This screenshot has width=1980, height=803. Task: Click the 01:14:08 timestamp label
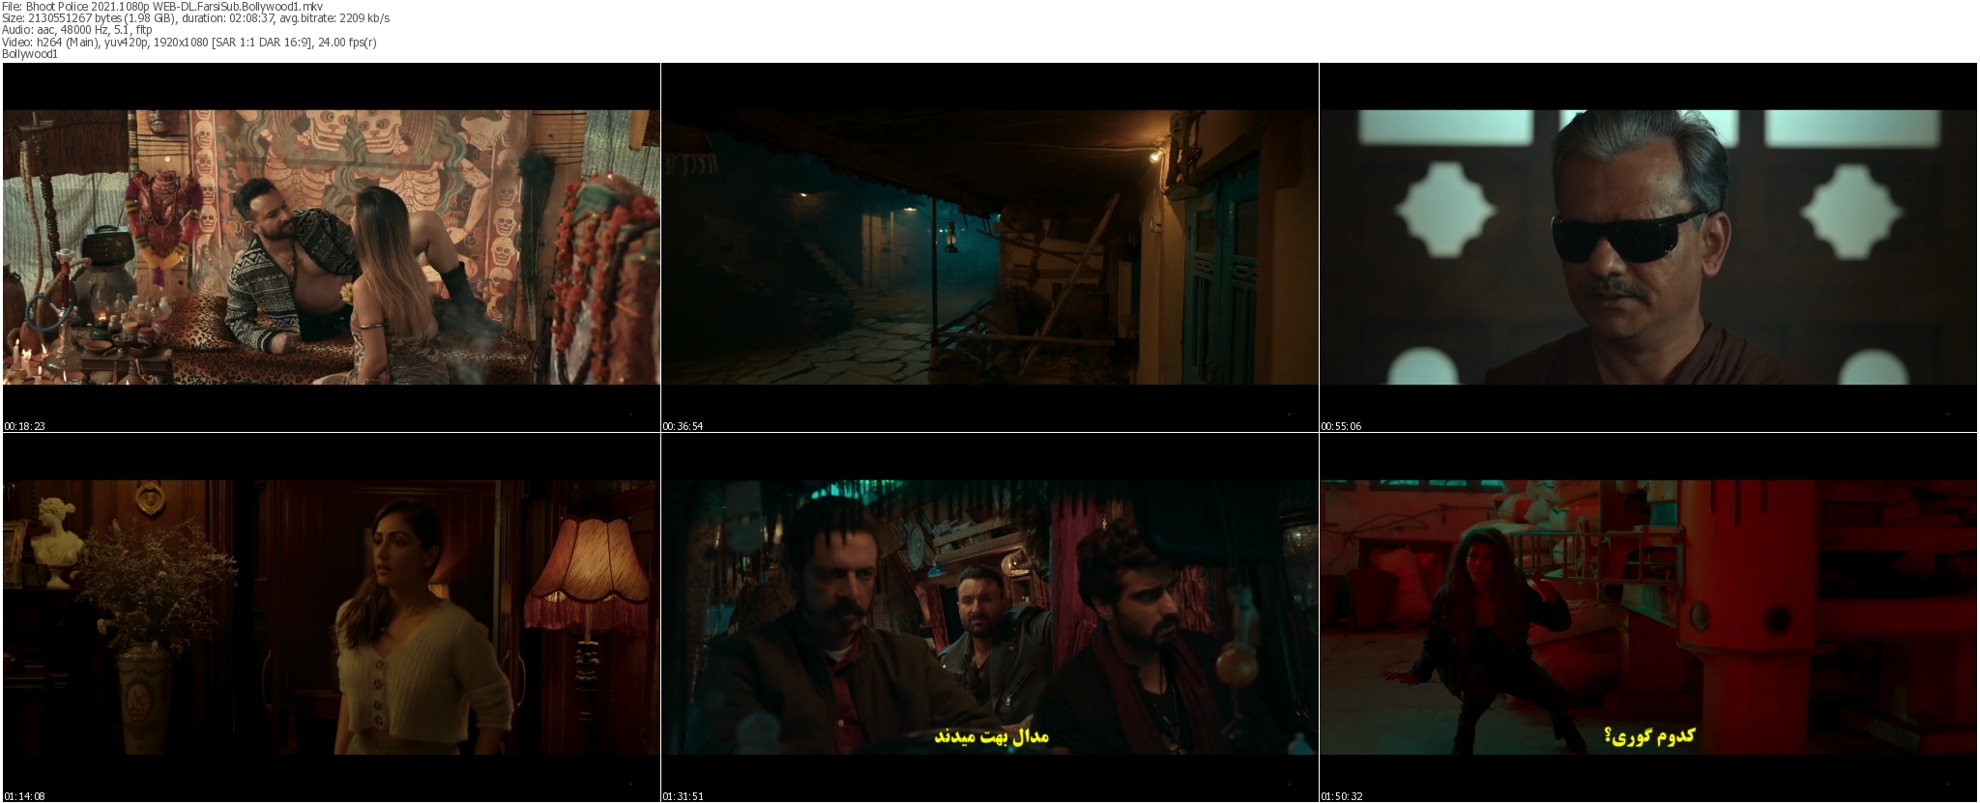[25, 796]
